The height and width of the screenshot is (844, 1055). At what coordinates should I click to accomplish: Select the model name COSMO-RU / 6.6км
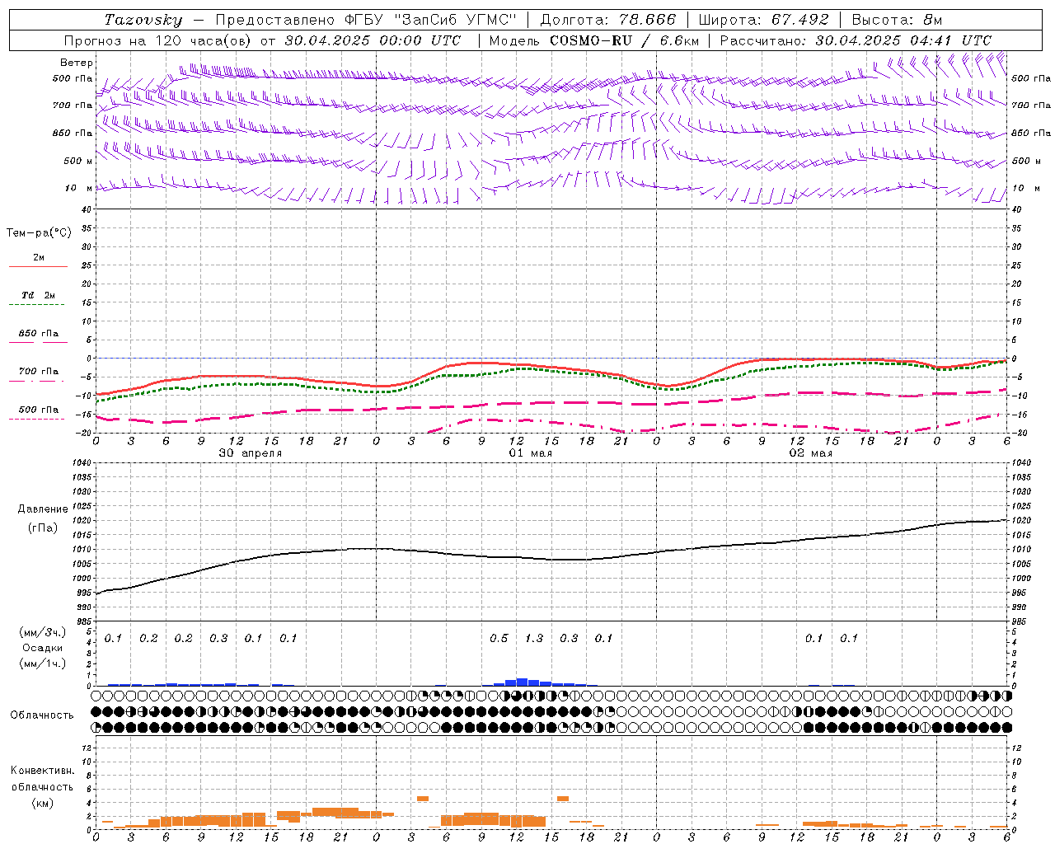click(x=625, y=40)
